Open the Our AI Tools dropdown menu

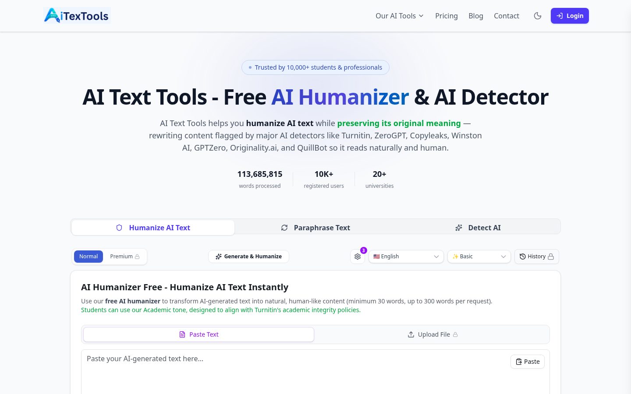[x=400, y=16]
